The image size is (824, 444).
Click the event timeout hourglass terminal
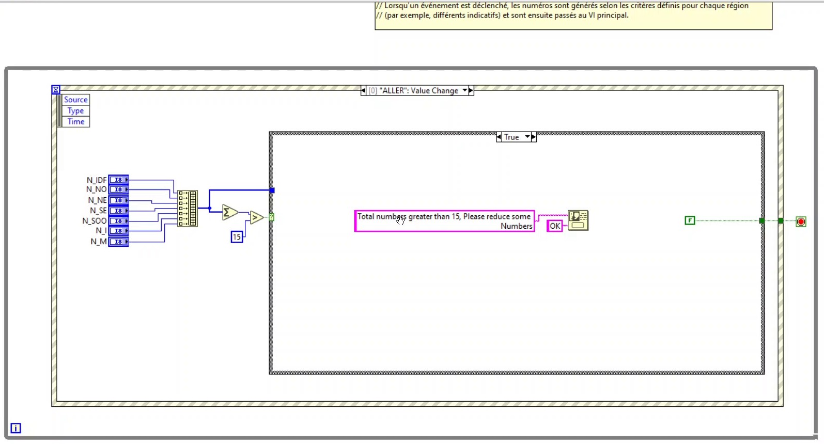pyautogui.click(x=56, y=90)
